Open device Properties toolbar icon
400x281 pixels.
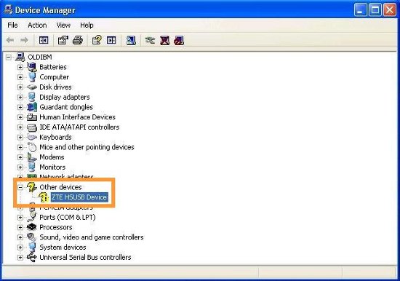[x=63, y=40]
